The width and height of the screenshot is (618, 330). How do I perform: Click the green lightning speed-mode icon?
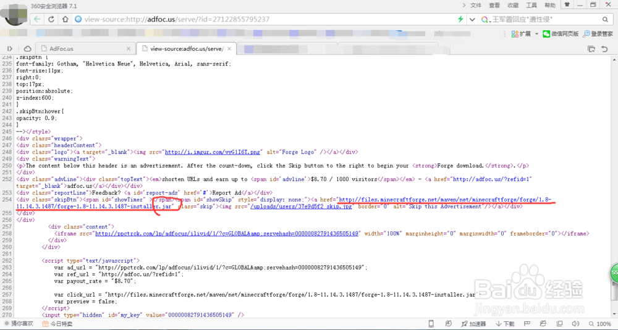click(460, 19)
